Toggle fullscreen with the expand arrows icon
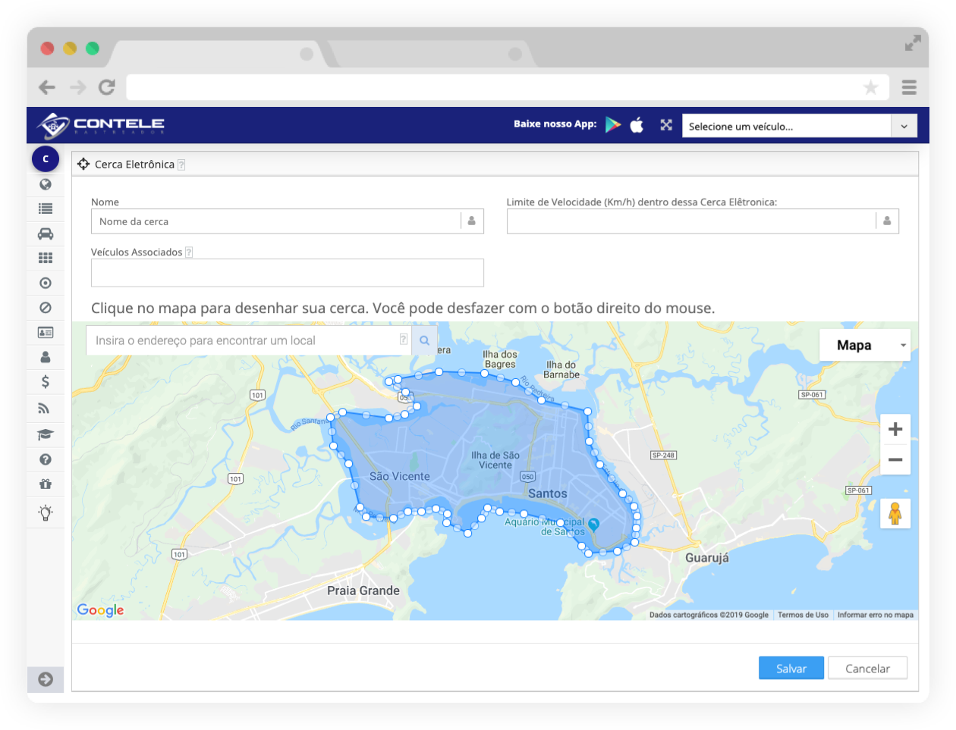This screenshot has height=730, width=956. 666,125
